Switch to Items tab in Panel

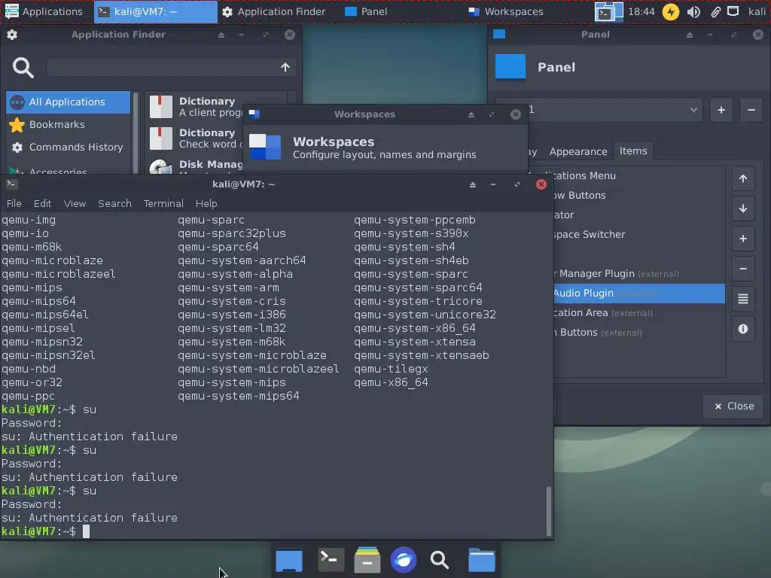[x=633, y=151]
